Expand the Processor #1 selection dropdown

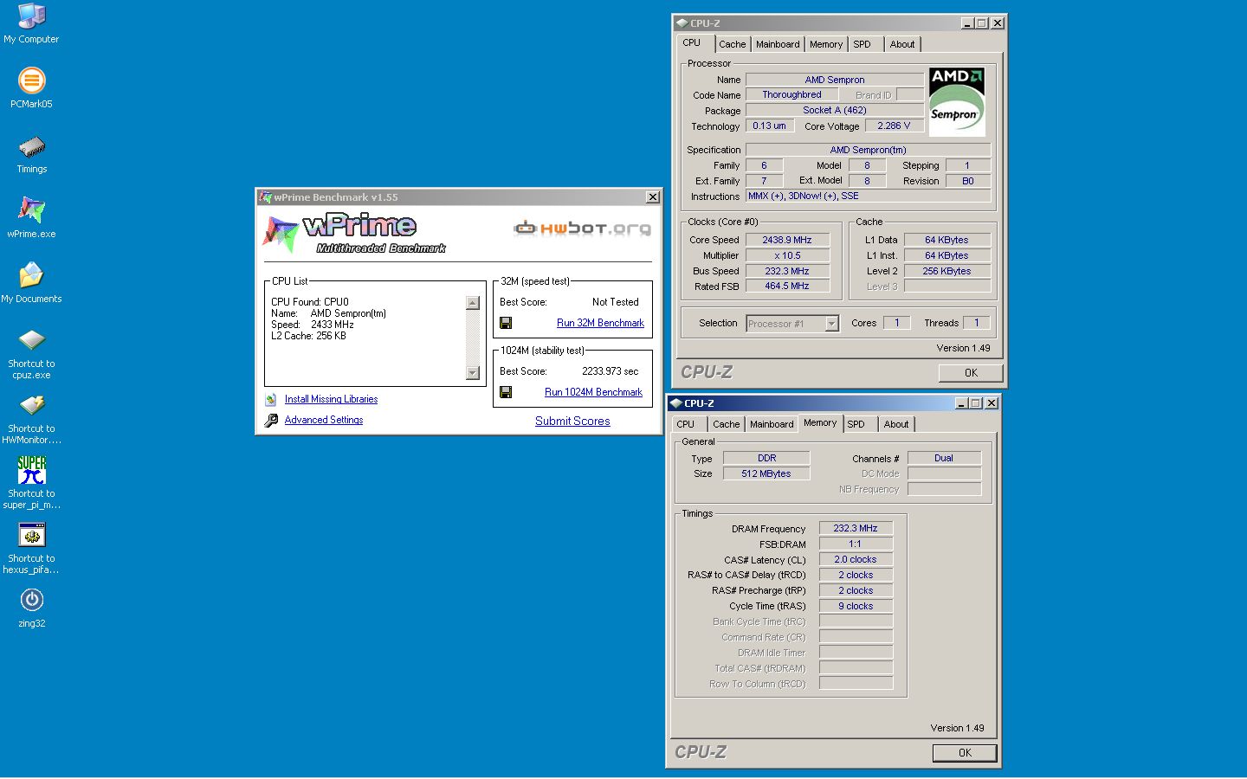point(831,324)
